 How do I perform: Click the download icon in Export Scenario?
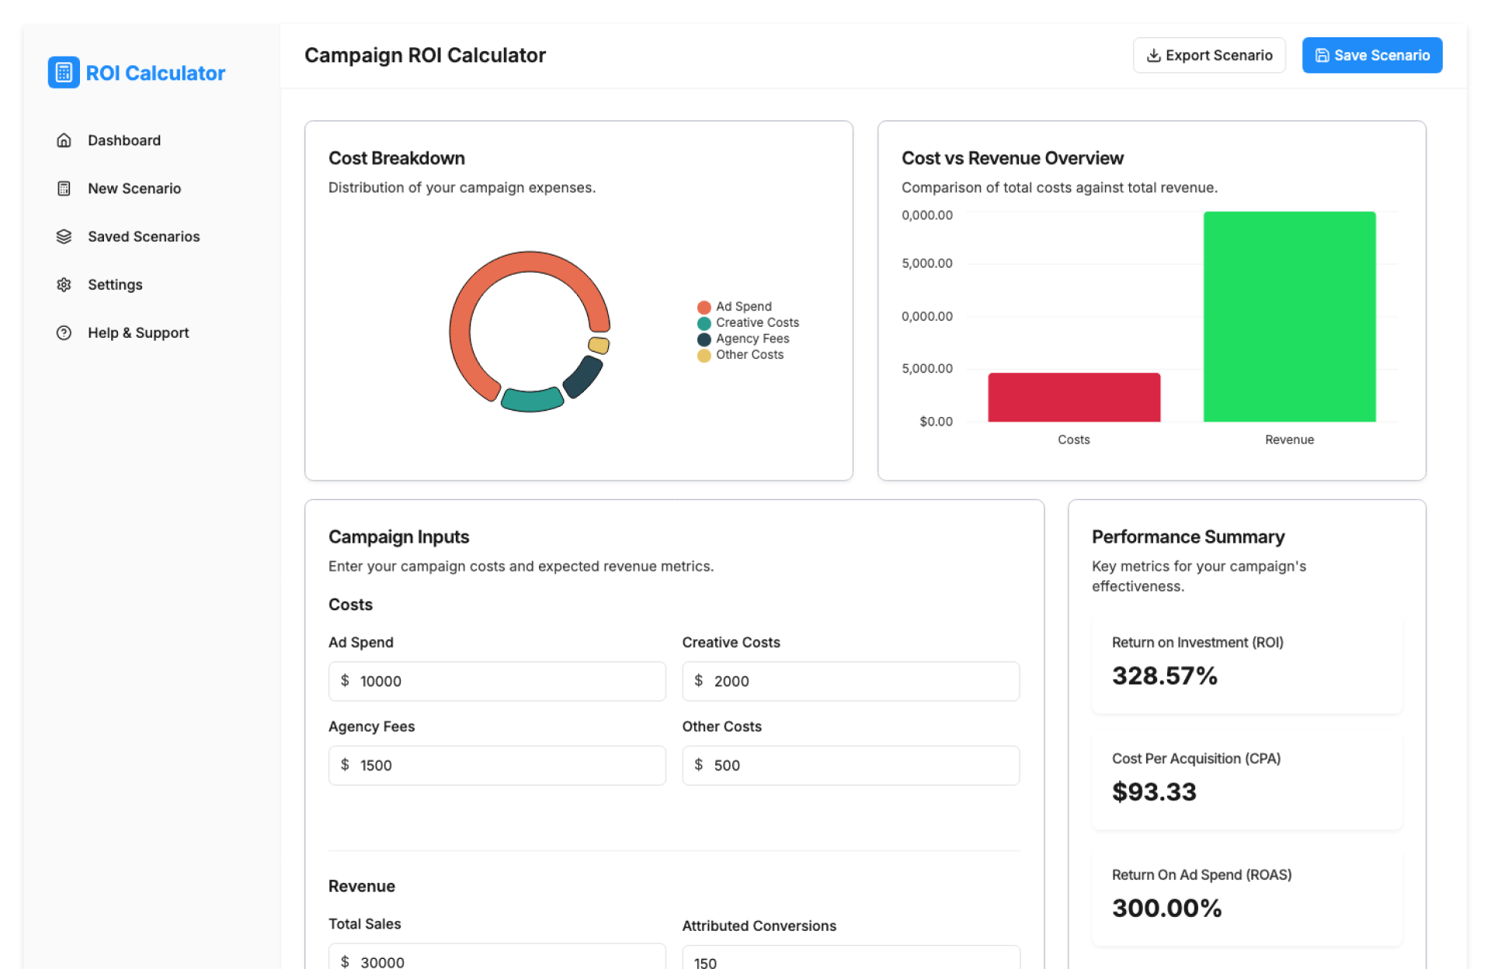coord(1153,55)
